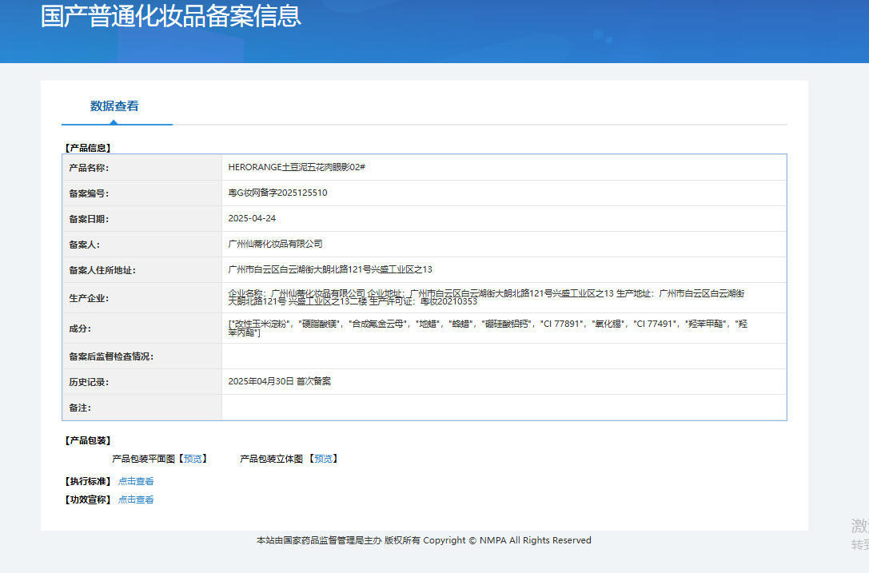Click the 历史记录 row label
This screenshot has width=869, height=573.
click(89, 382)
